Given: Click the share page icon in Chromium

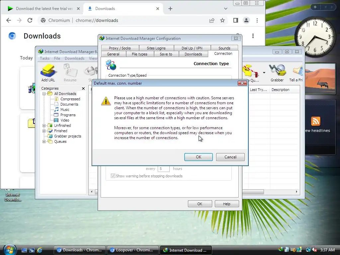Looking at the screenshot, I should [x=212, y=20].
